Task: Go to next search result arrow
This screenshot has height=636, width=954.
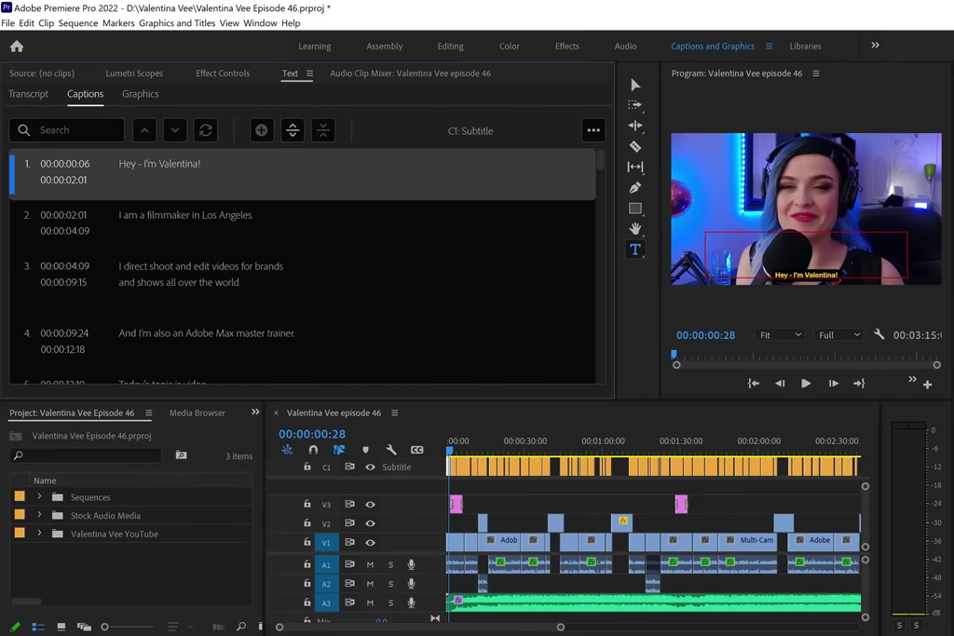Action: tap(175, 130)
